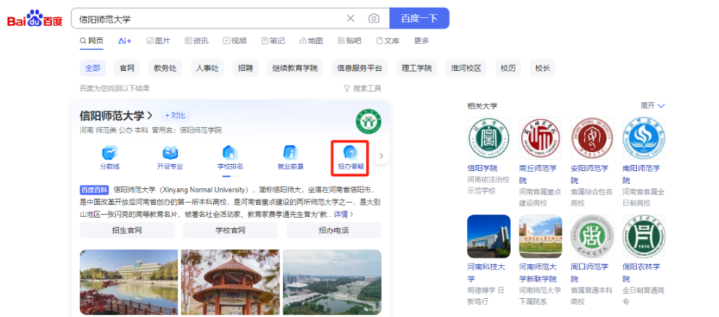Open the 贴吧 tab
This screenshot has height=317, width=719.
(x=349, y=41)
